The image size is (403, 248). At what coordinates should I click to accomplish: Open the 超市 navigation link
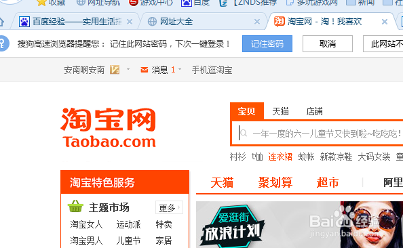(x=328, y=182)
